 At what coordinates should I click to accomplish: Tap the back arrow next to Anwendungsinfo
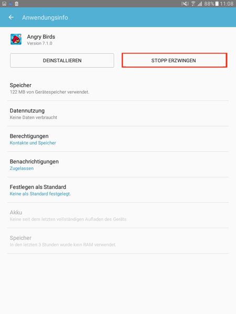click(x=11, y=17)
